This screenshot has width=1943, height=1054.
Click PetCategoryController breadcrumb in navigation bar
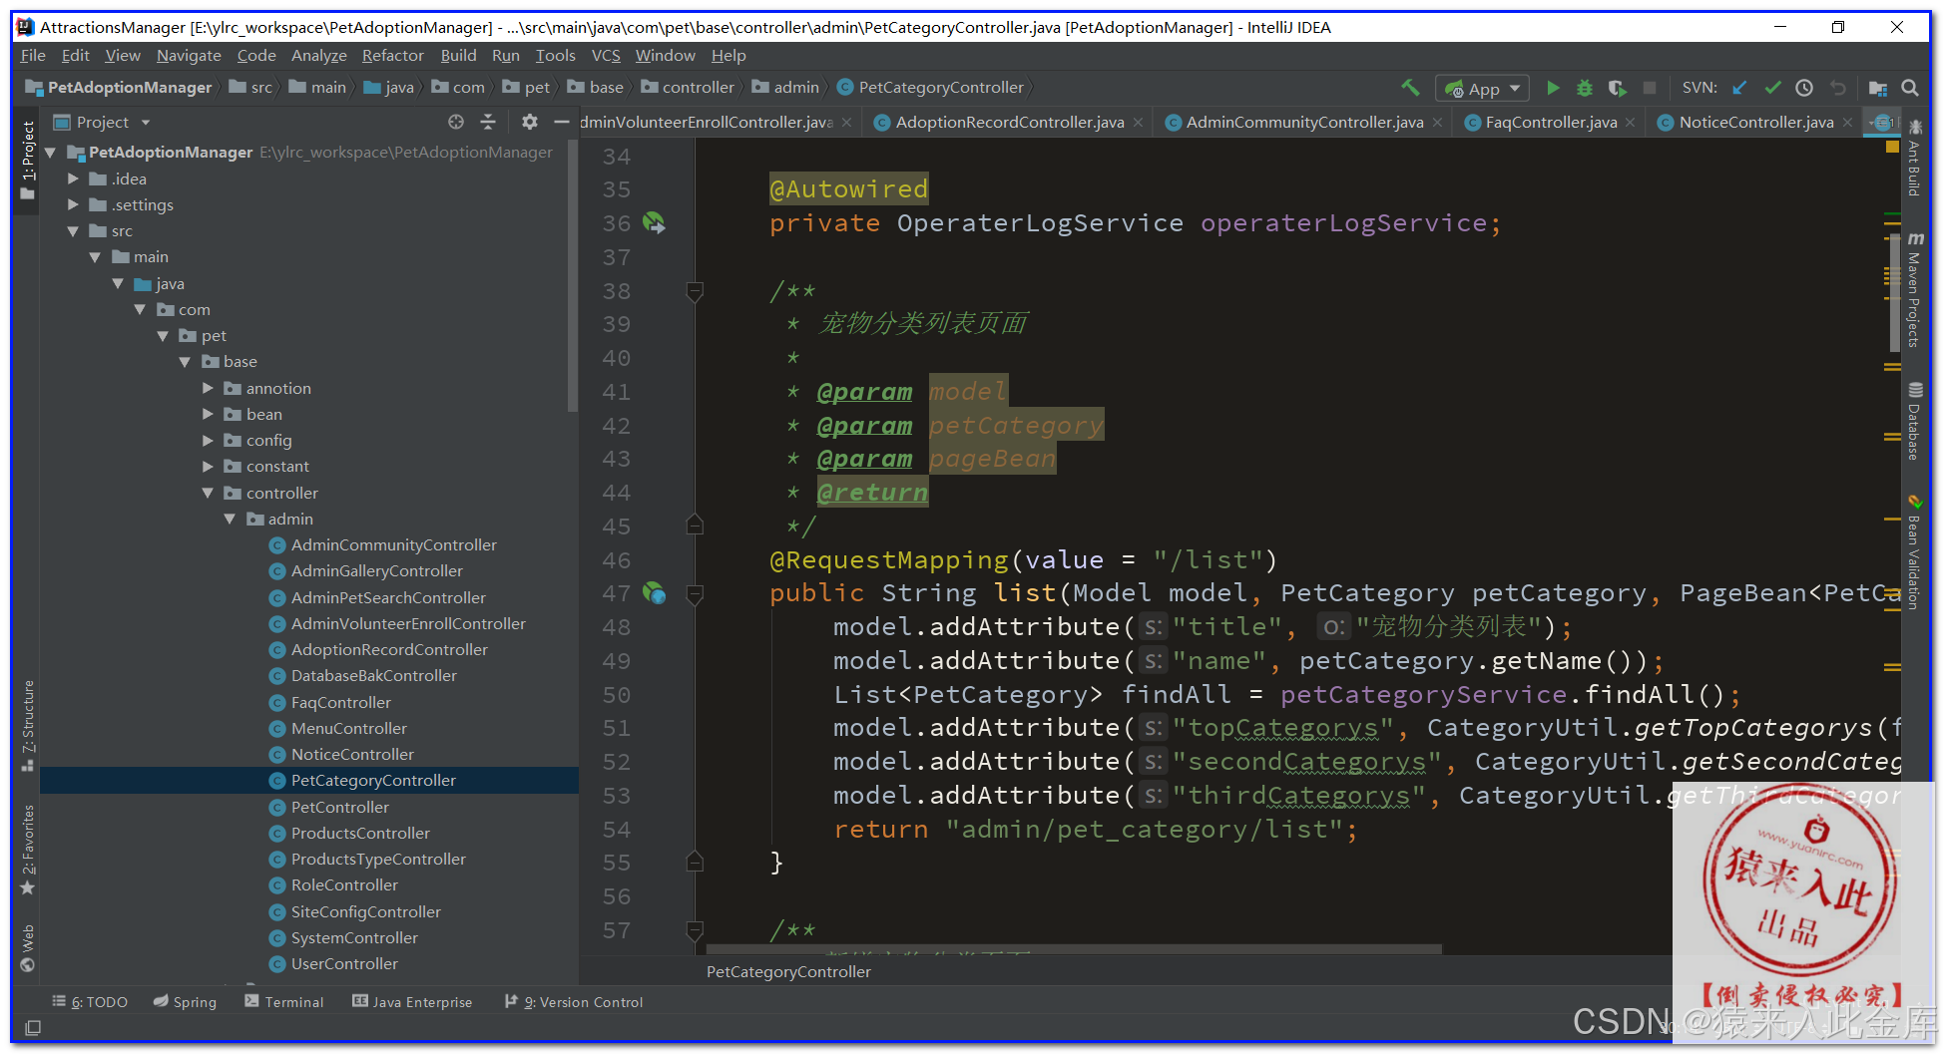(x=931, y=88)
